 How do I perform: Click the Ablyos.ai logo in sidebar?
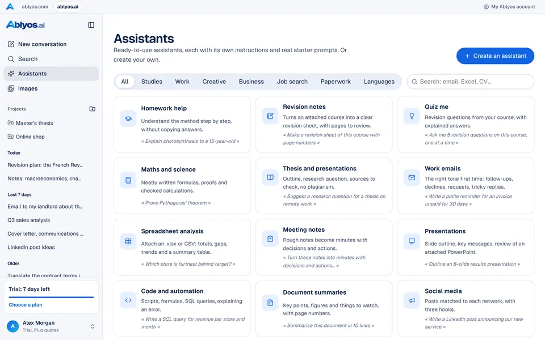pyautogui.click(x=26, y=24)
